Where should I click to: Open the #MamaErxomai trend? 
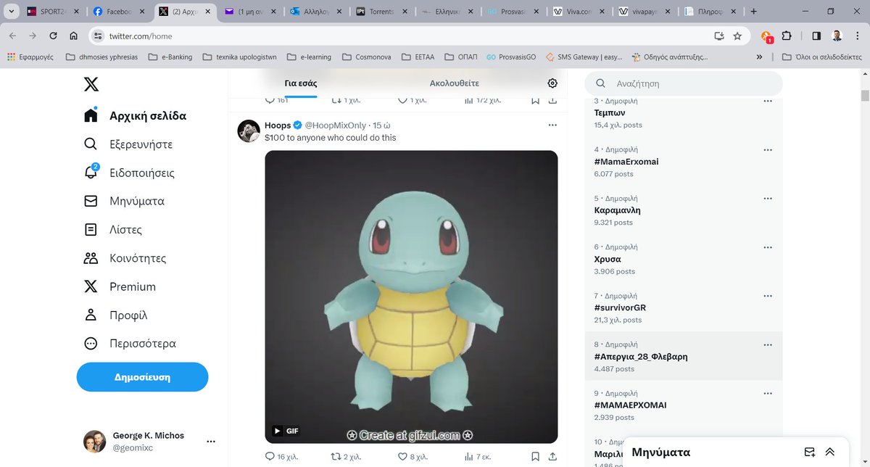684,162
